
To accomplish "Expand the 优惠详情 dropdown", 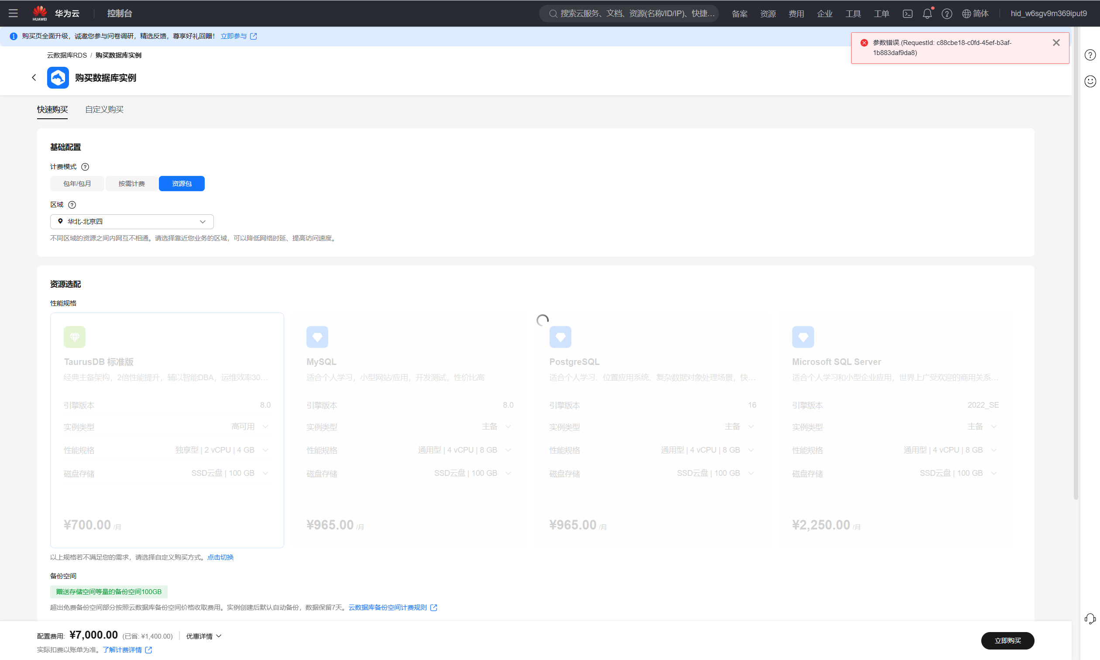I will tap(204, 636).
